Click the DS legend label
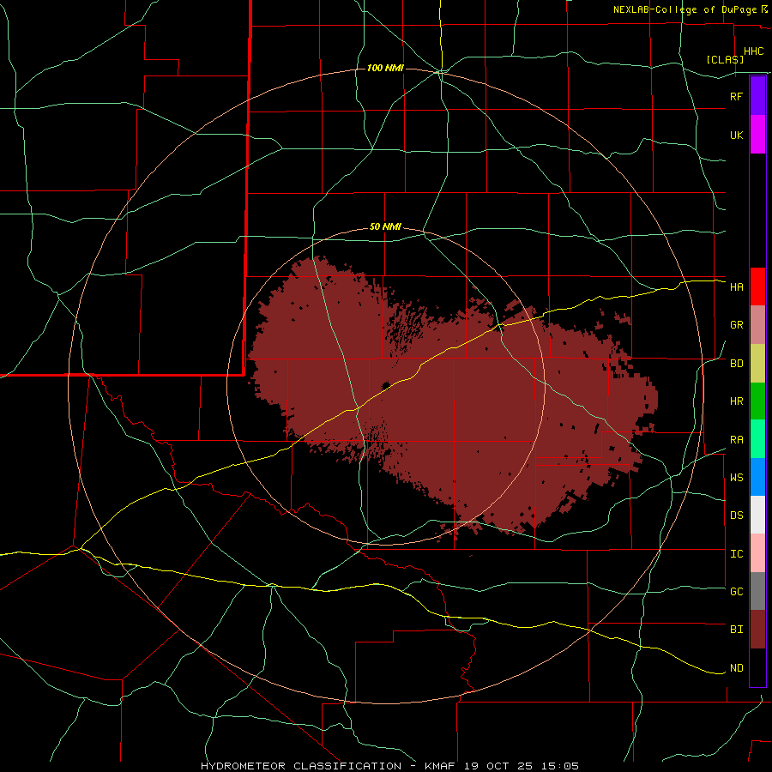The width and height of the screenshot is (772, 772). coord(736,516)
